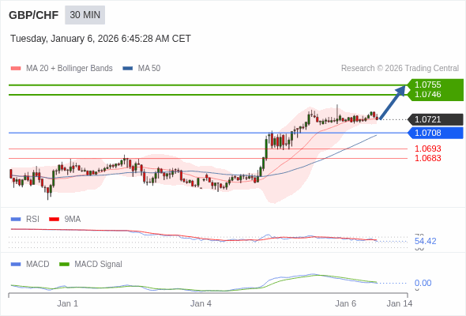Screen dimensions: 466x316
Task: Click the blue pivot label 1.0708
Action: [x=435, y=133]
